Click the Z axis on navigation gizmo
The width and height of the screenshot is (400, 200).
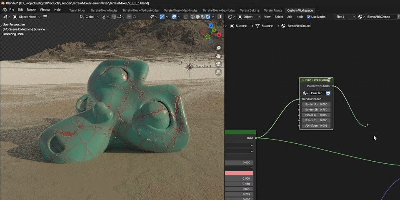tap(211, 26)
